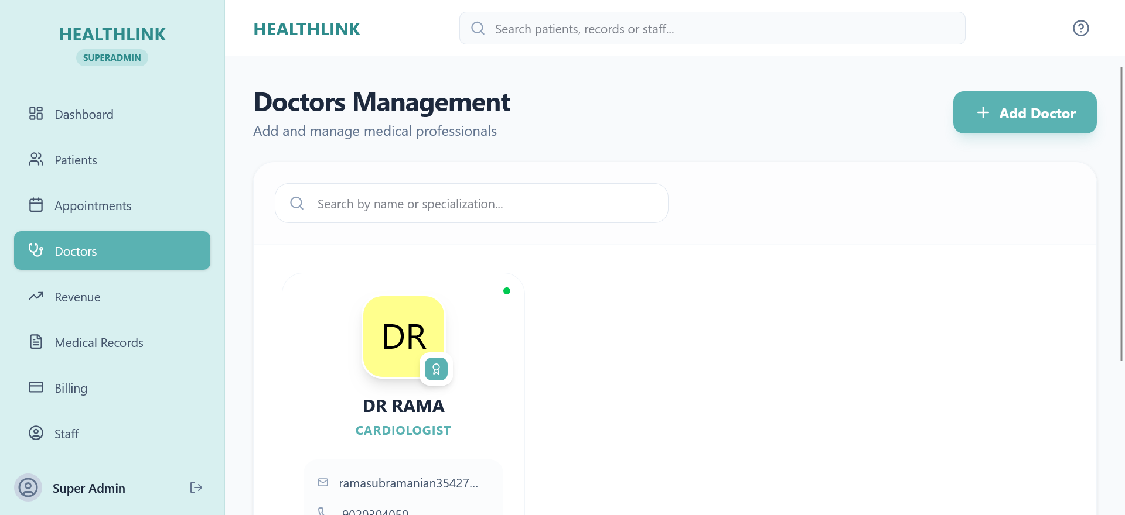Click the Billing credit card icon
The image size is (1125, 515).
tap(36, 387)
